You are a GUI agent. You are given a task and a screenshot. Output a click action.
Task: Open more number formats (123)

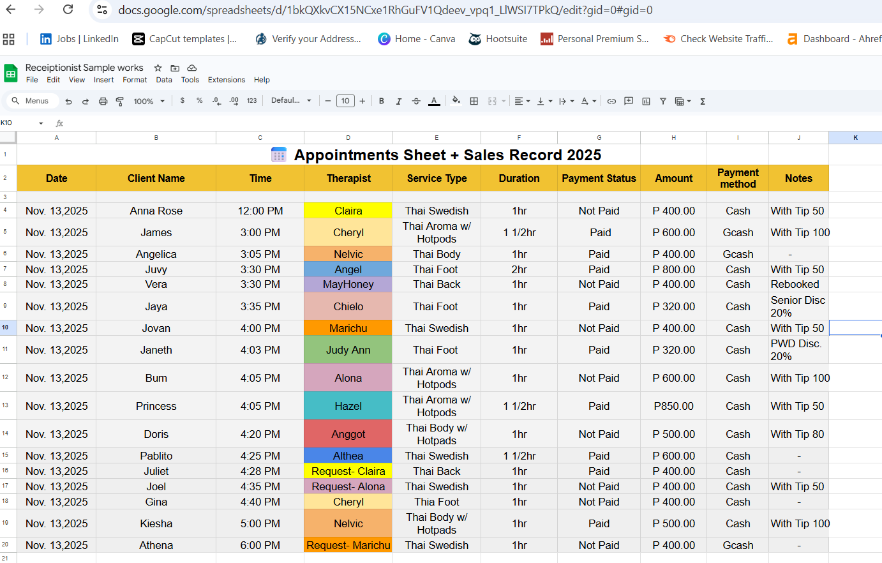click(x=252, y=101)
